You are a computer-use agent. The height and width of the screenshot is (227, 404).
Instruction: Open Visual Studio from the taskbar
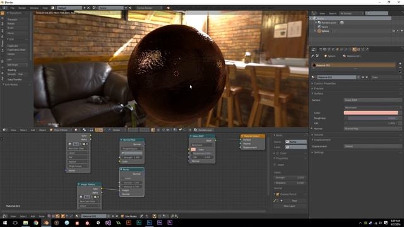point(108,223)
